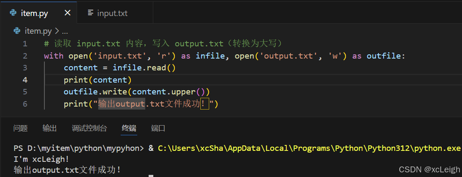The height and width of the screenshot is (177, 462).
Task: Click the text file icon on input.txt tab
Action: point(91,13)
